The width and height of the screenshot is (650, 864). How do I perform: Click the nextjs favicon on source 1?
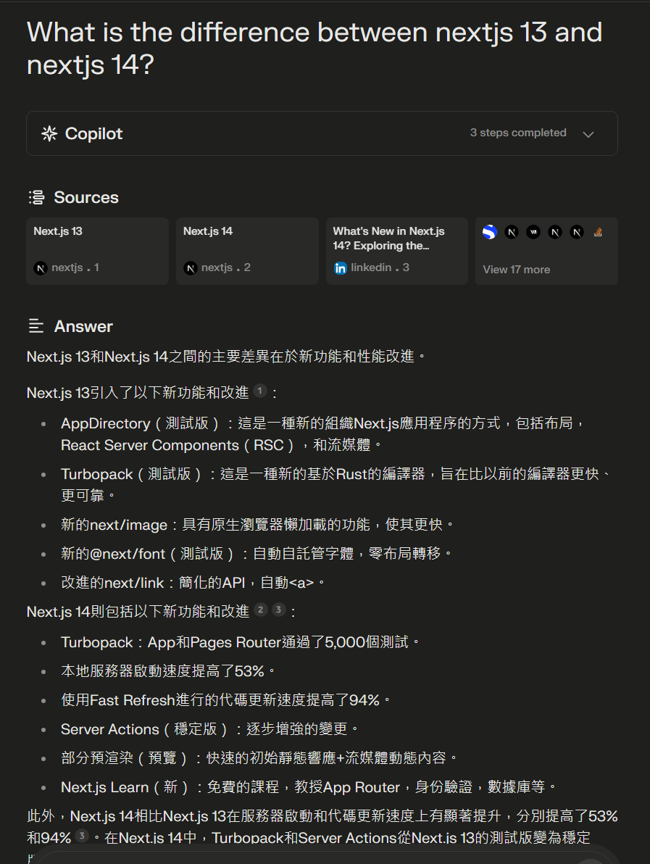(40, 267)
